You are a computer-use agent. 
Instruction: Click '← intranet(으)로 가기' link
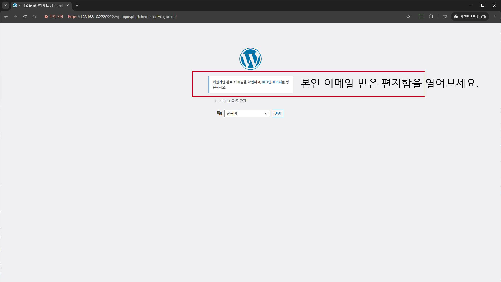(230, 101)
